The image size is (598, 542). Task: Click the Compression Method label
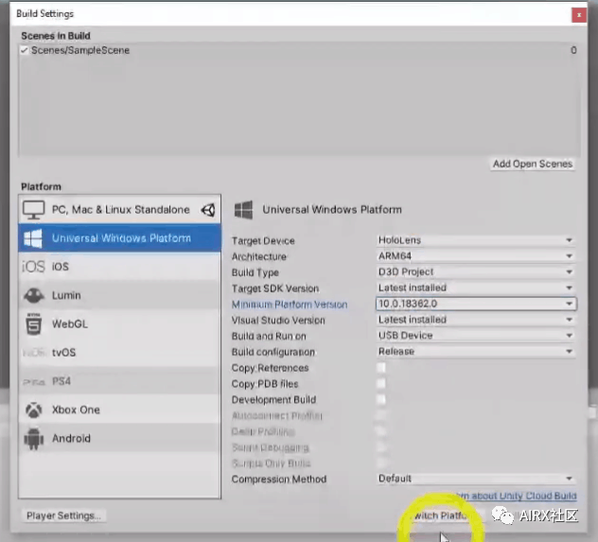tap(279, 480)
